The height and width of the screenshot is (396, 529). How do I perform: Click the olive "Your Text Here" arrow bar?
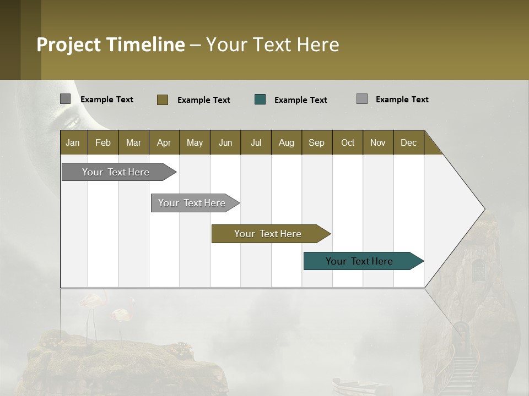tap(269, 234)
